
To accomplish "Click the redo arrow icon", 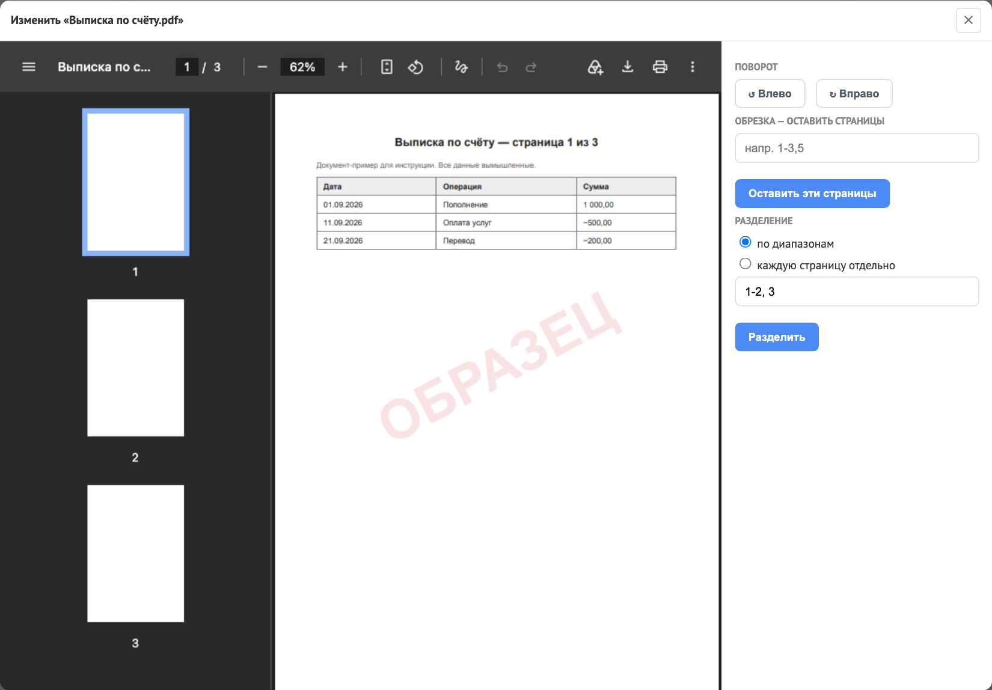I will (531, 67).
